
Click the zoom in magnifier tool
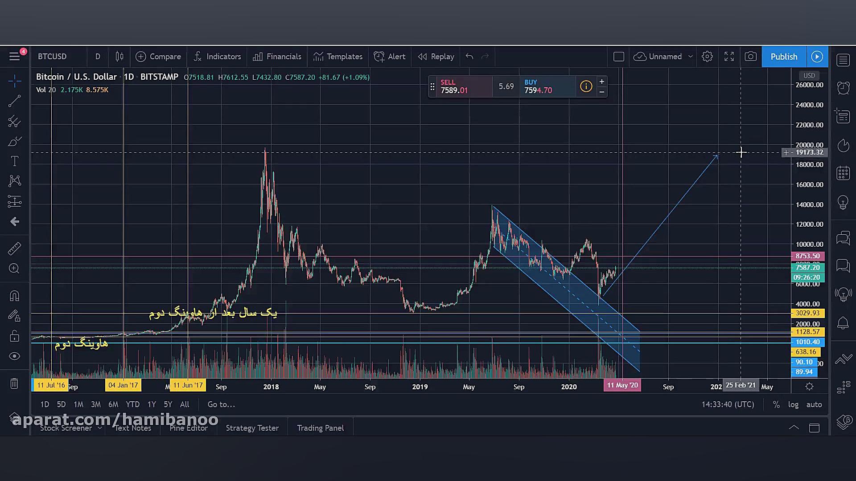click(14, 269)
